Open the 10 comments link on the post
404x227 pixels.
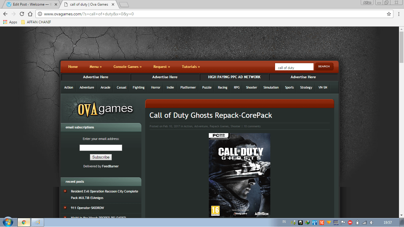252,126
